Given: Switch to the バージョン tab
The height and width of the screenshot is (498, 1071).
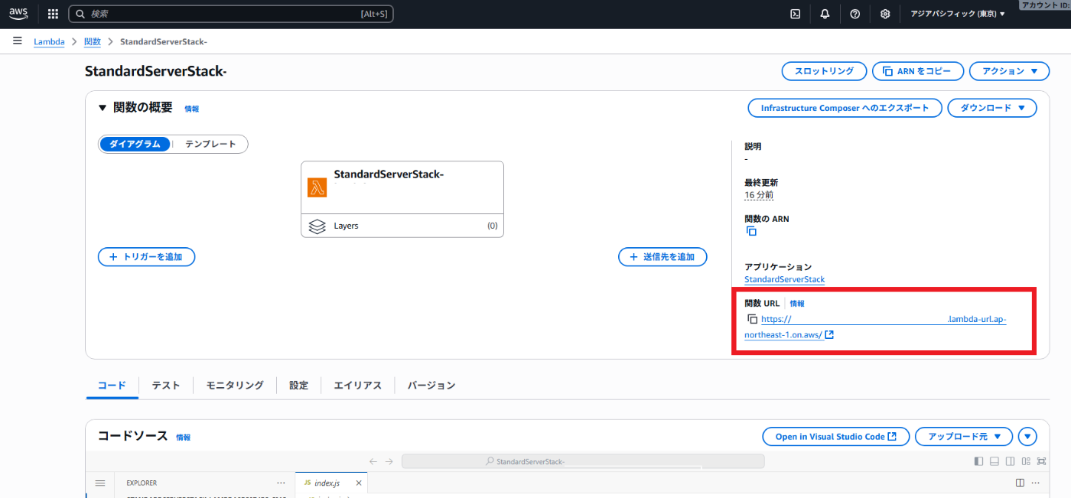Looking at the screenshot, I should coord(431,386).
